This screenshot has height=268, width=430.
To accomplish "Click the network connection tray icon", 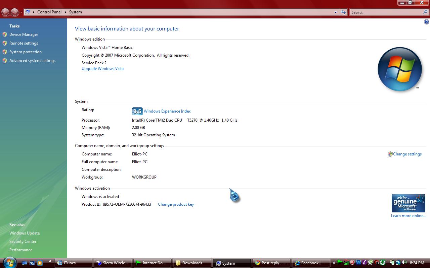I will 398,263.
